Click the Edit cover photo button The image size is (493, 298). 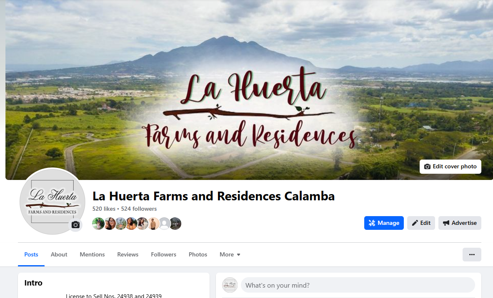450,167
